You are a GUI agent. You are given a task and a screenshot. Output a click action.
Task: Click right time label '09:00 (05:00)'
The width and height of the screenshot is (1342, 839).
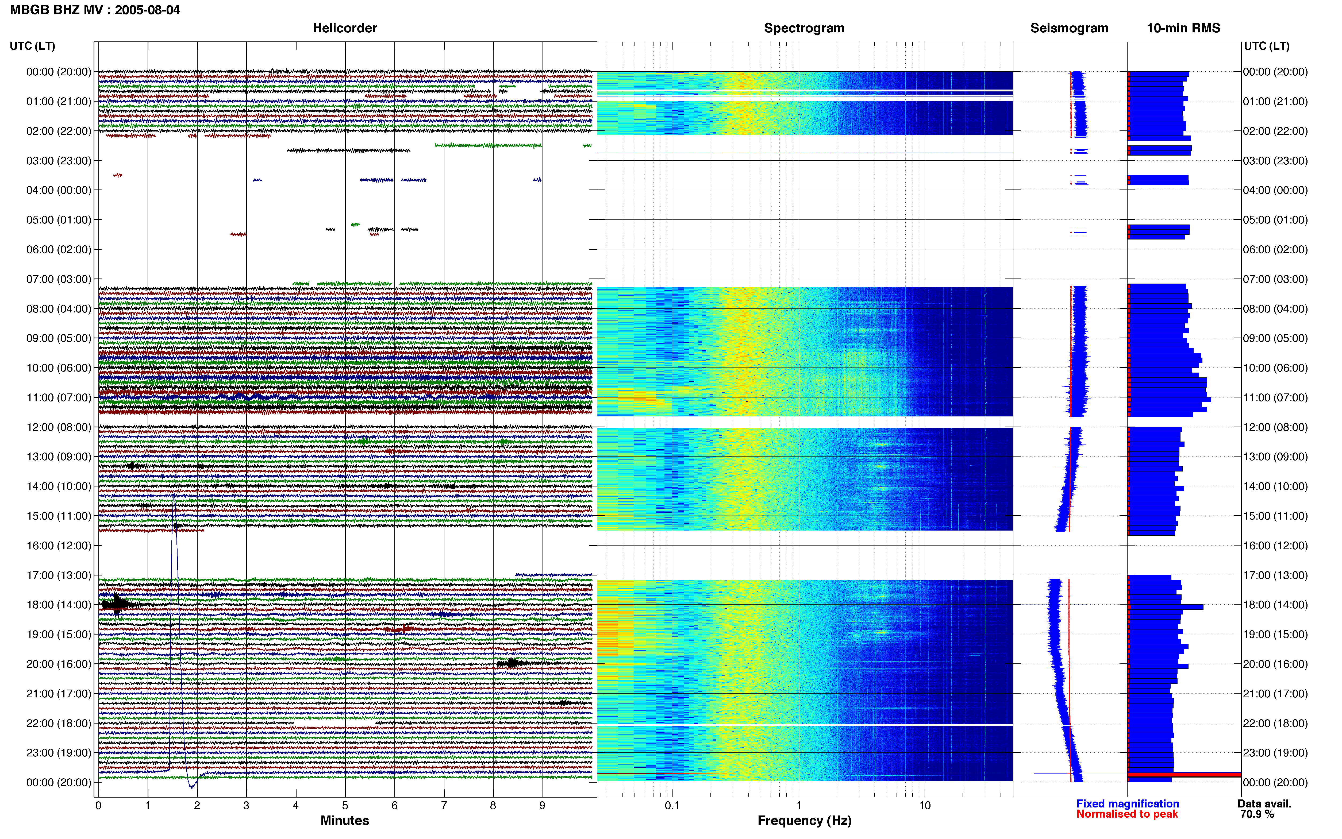pyautogui.click(x=1275, y=338)
